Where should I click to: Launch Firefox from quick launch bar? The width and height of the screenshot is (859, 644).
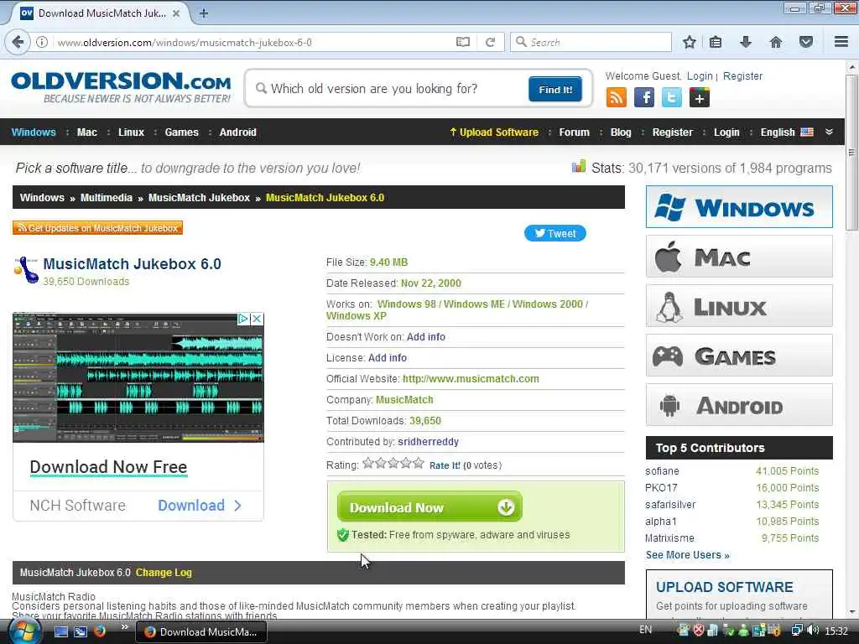tap(100, 631)
